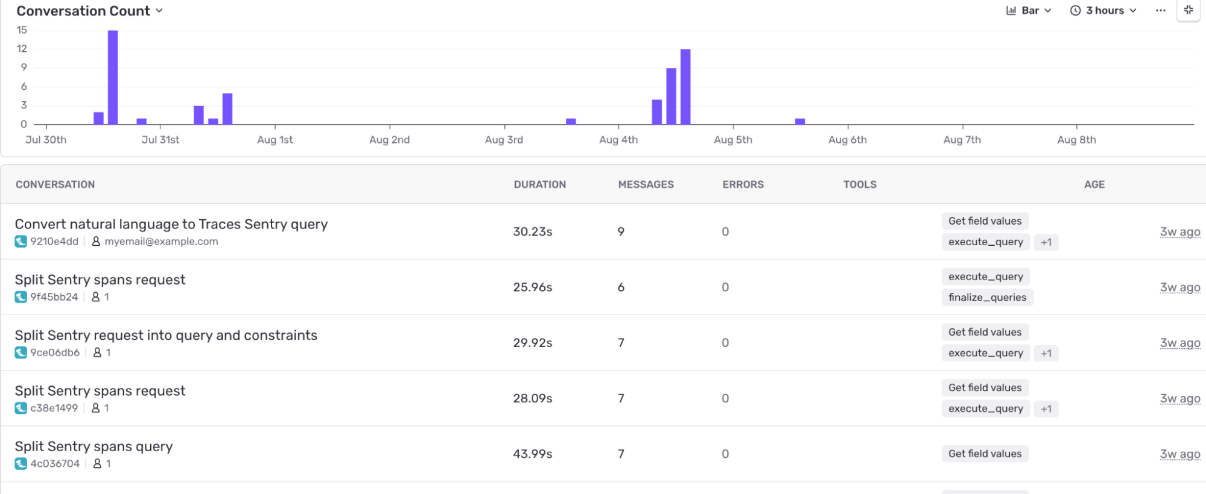Click the user icon in 9f45bb24 row
The width and height of the screenshot is (1206, 494).
click(95, 297)
